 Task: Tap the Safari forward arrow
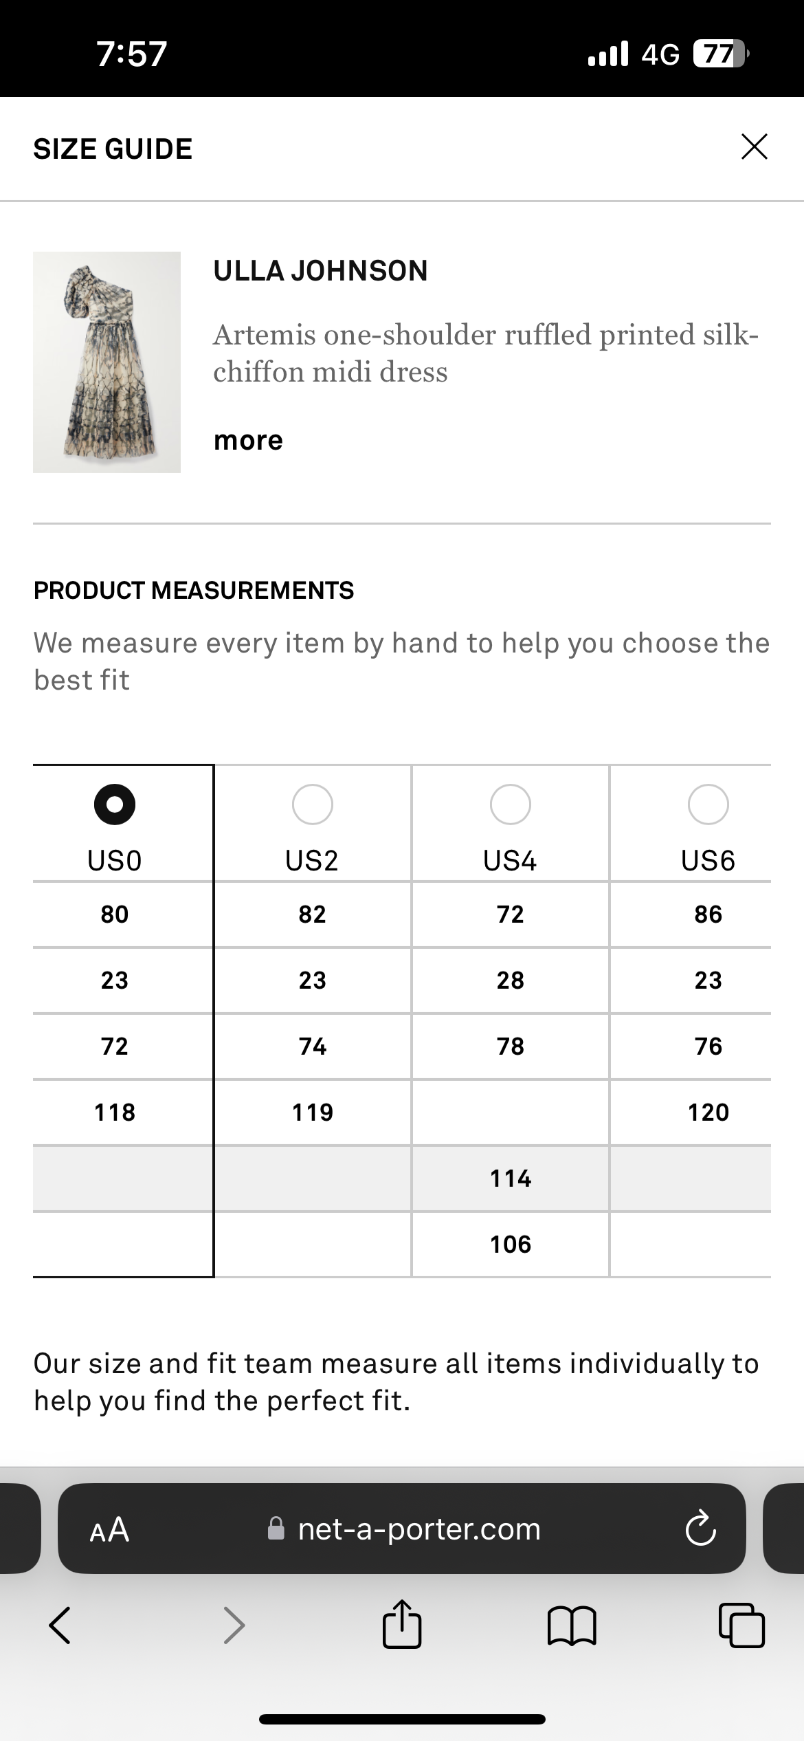tap(234, 1625)
